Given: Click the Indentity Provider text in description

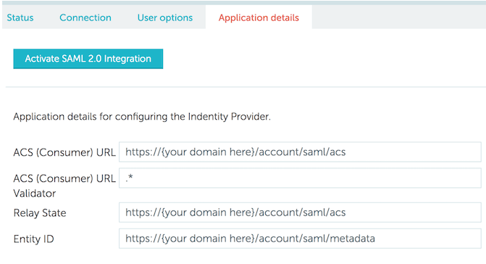Looking at the screenshot, I should 229,117.
